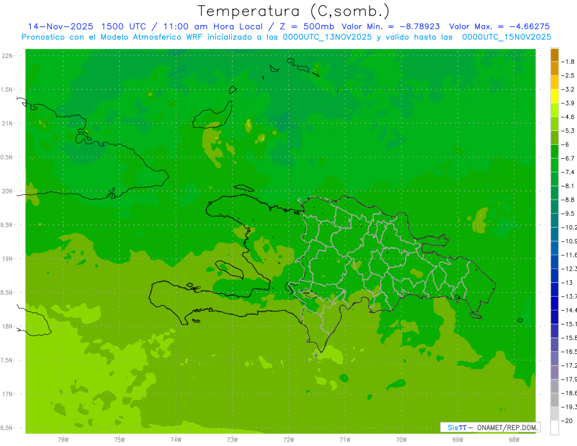577x446 pixels.
Task: Click the -15.8 colorbar value
Action: tap(569, 338)
